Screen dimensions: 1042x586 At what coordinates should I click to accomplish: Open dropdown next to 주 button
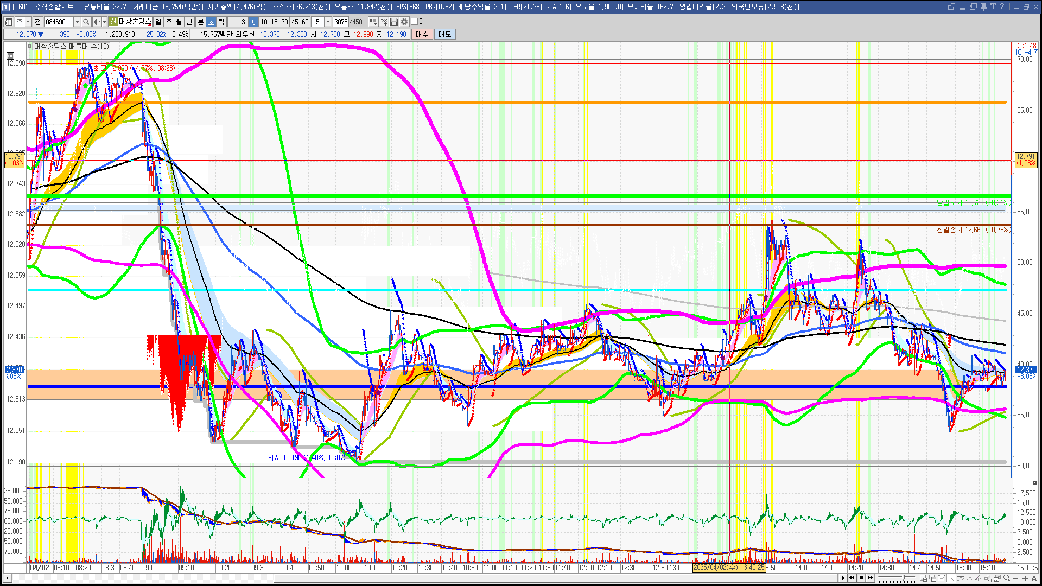tap(28, 22)
